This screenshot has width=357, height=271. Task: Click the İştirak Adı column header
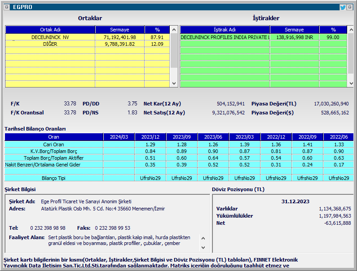225,30
